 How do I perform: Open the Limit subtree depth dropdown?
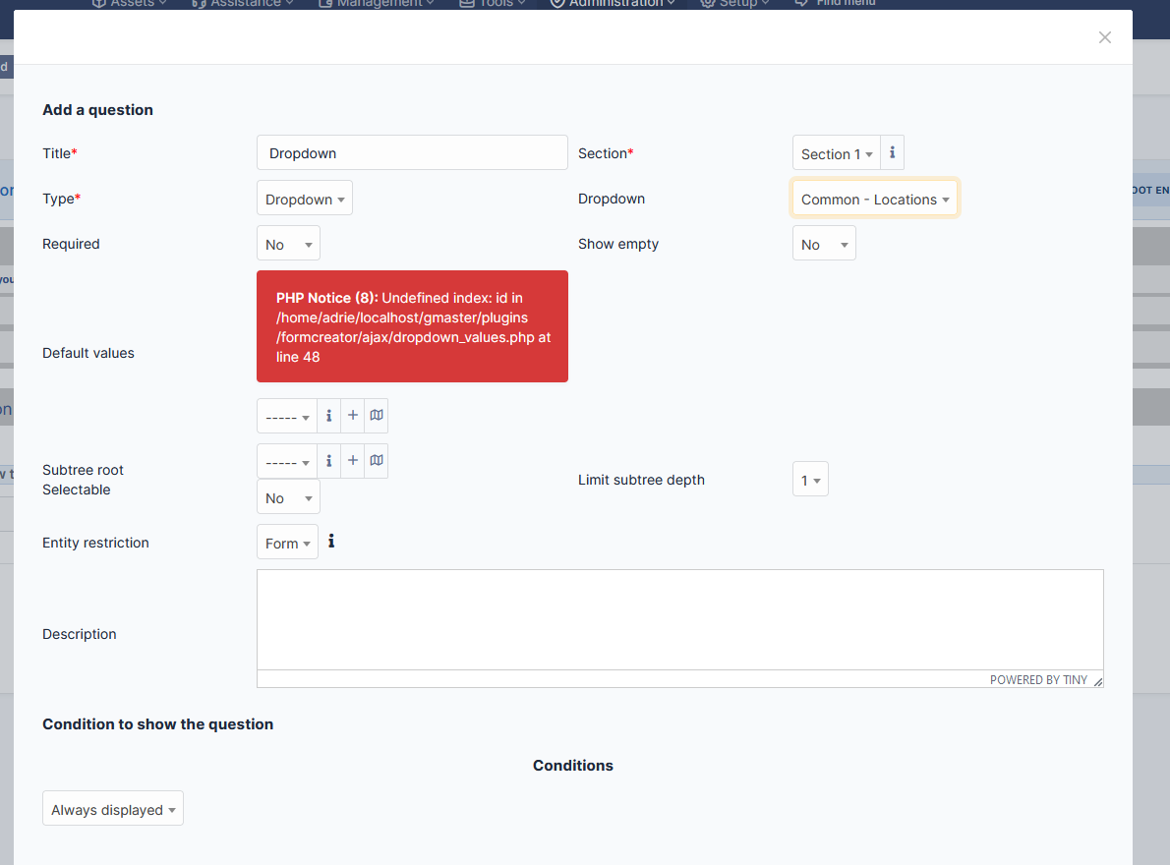tap(810, 479)
